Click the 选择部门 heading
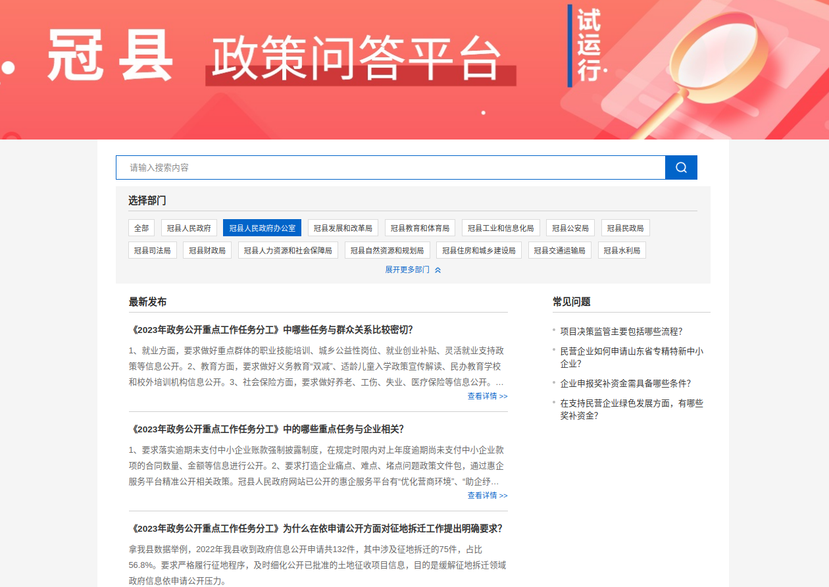The width and height of the screenshot is (829, 587). tap(147, 200)
